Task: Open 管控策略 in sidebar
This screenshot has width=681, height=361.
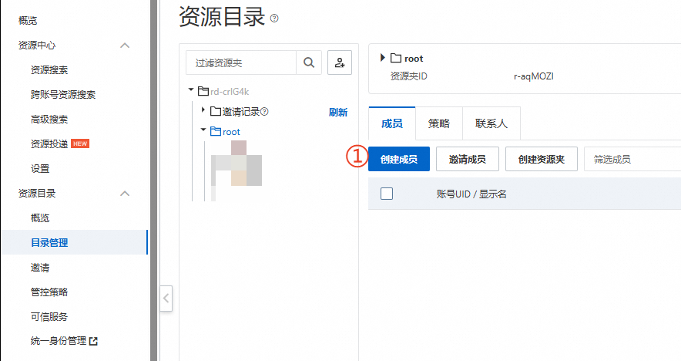Action: (x=49, y=292)
